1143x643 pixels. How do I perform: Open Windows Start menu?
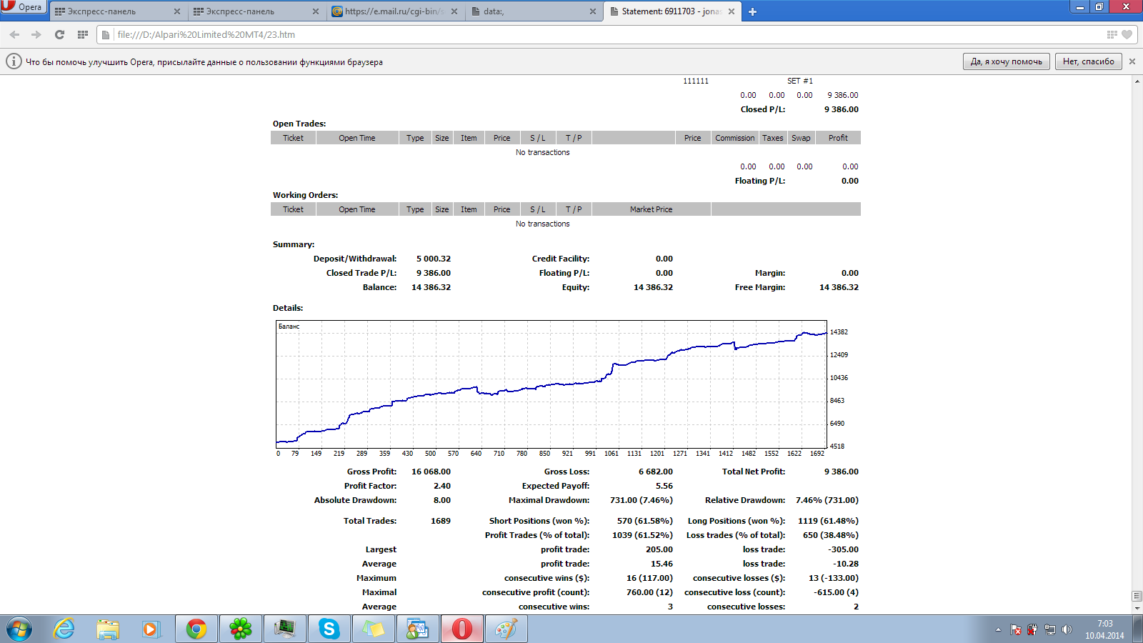(x=19, y=629)
